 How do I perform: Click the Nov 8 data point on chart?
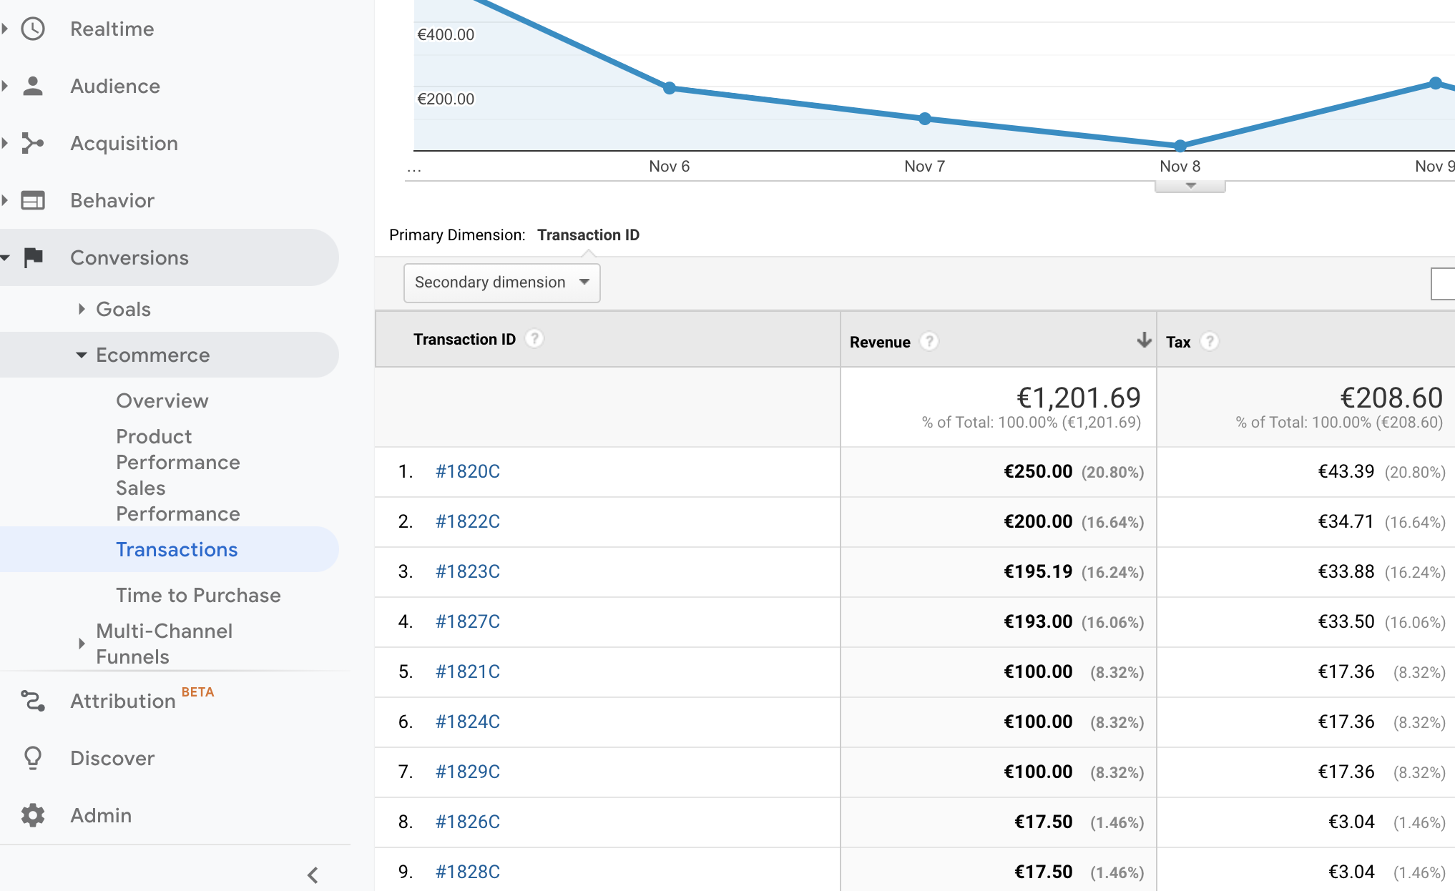coord(1180,146)
